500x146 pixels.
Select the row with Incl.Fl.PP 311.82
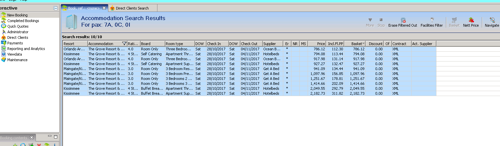point(249,93)
